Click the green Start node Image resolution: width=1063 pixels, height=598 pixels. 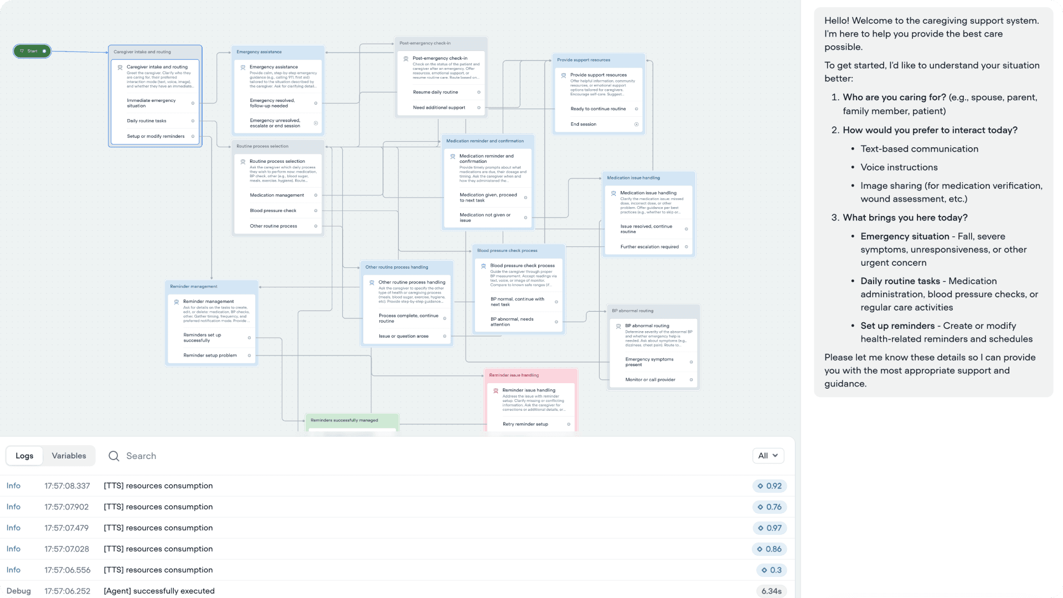(32, 51)
